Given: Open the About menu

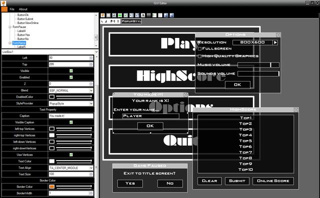Looking at the screenshot, I should [23, 9].
